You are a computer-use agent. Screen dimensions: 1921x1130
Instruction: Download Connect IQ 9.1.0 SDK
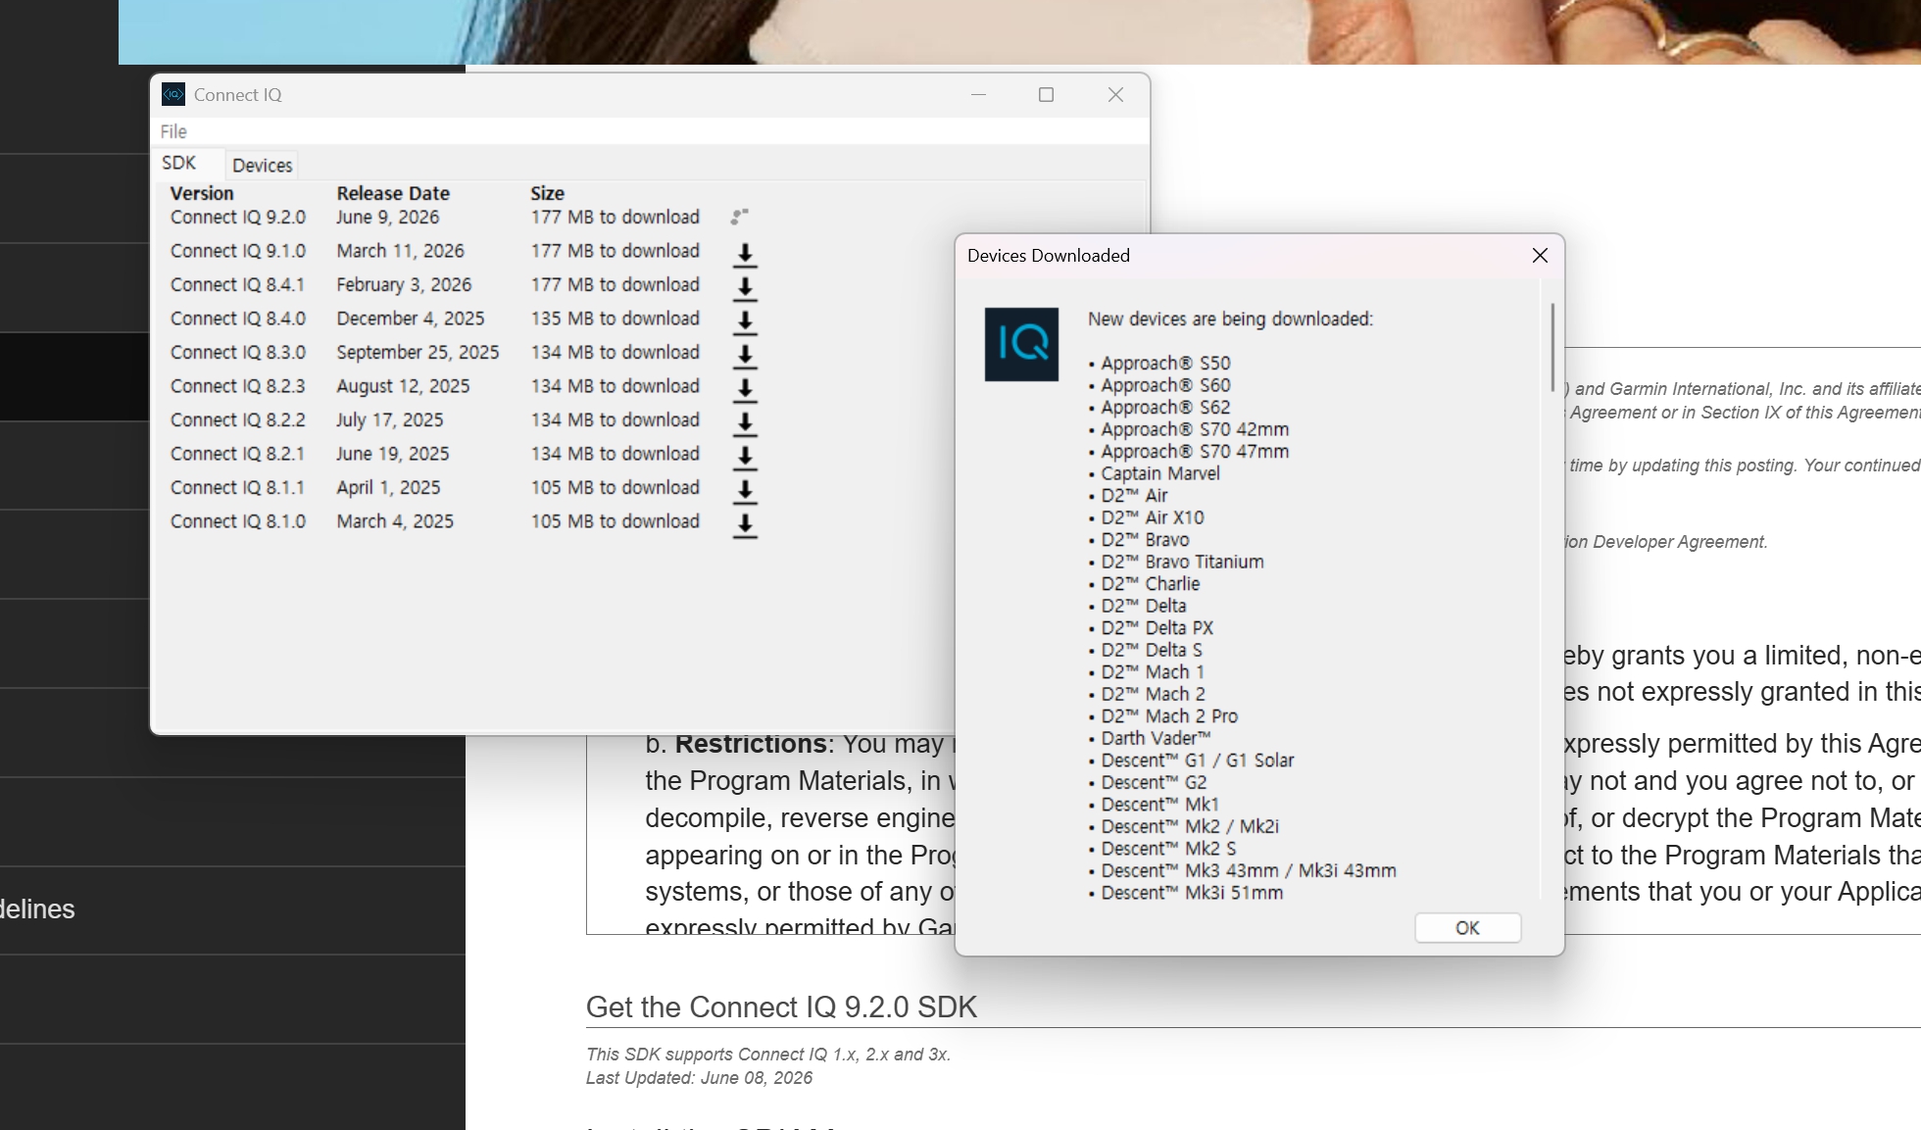(x=745, y=254)
